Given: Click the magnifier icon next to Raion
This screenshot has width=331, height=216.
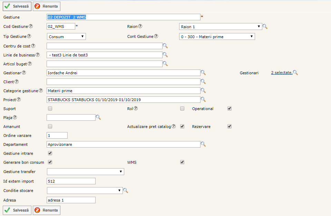Looking at the screenshot, I should [265, 26].
